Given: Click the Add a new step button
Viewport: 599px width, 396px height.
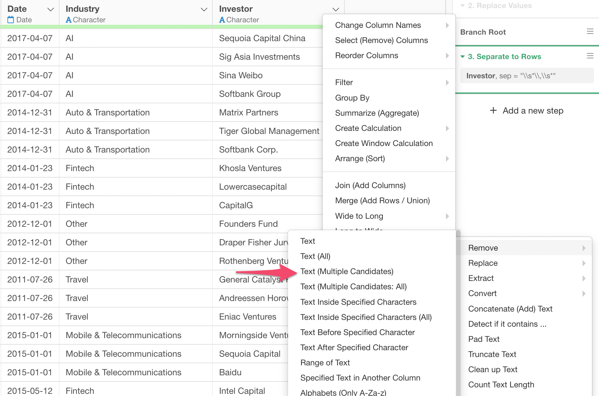Looking at the screenshot, I should point(533,110).
